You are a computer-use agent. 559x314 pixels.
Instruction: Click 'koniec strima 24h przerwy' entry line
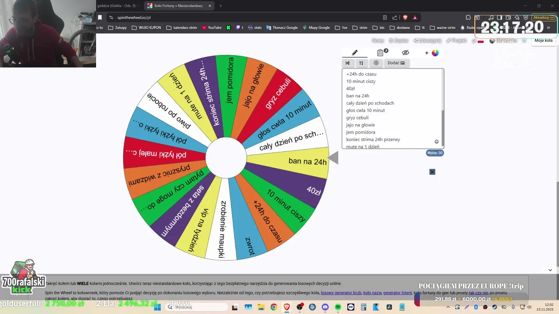pos(373,140)
